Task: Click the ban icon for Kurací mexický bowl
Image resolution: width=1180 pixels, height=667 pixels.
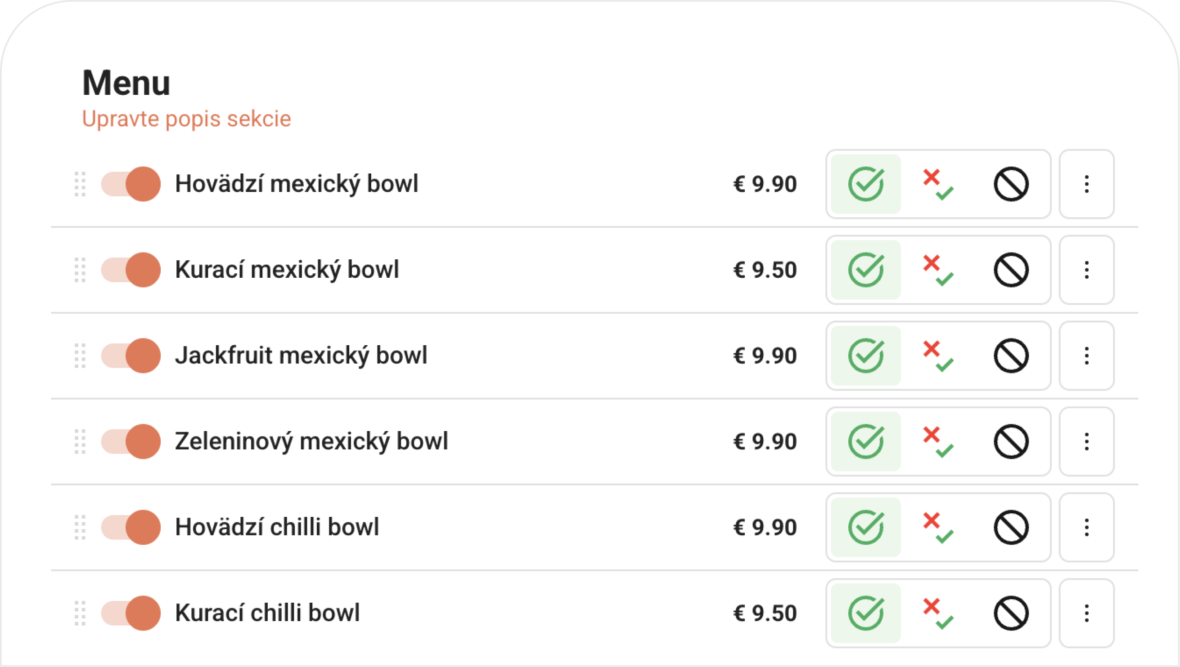Action: (x=1011, y=270)
